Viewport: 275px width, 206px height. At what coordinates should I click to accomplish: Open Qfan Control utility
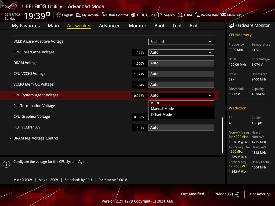(115, 15)
